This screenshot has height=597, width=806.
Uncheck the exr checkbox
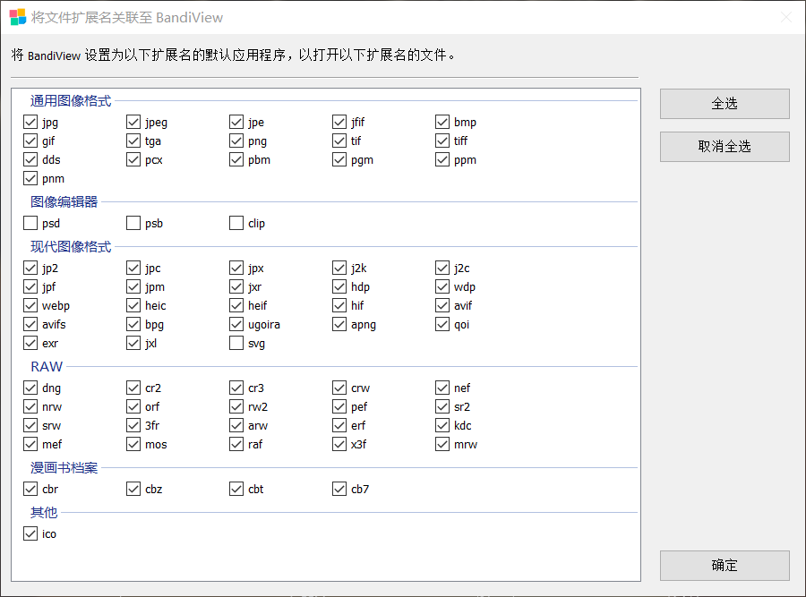tap(30, 343)
